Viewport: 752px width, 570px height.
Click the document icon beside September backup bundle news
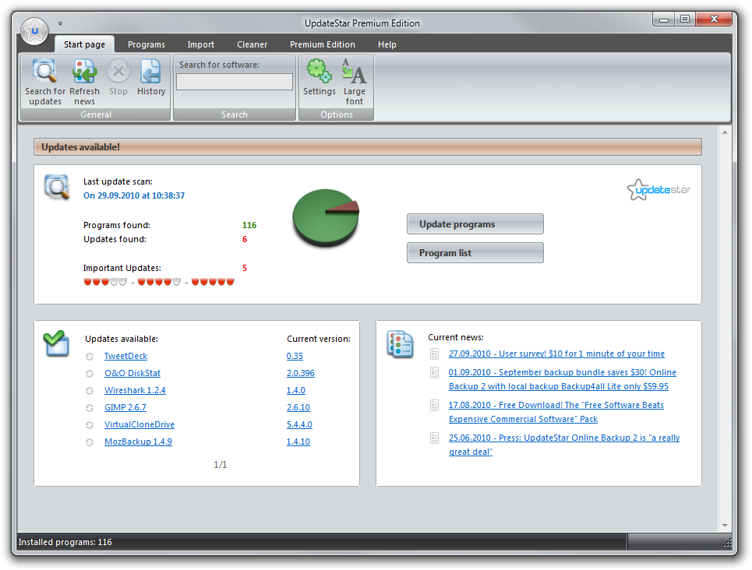pyautogui.click(x=435, y=372)
